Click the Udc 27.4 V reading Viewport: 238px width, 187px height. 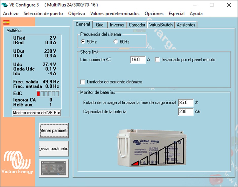[35, 64]
